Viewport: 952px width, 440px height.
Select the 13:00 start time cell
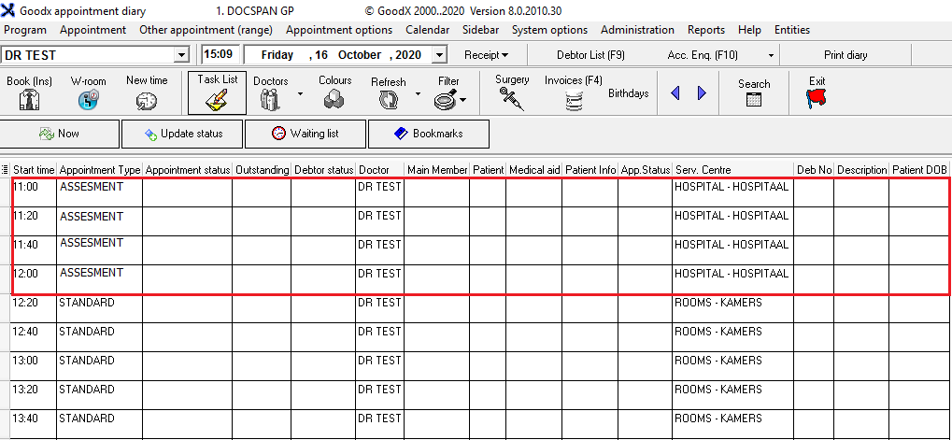pyautogui.click(x=34, y=366)
